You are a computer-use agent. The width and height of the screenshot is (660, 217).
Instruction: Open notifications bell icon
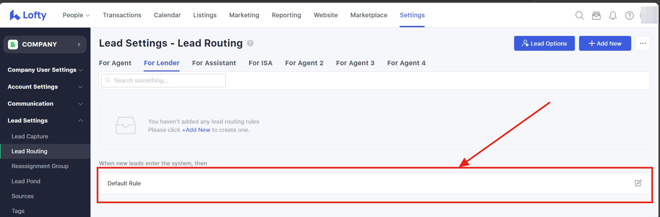pyautogui.click(x=613, y=16)
